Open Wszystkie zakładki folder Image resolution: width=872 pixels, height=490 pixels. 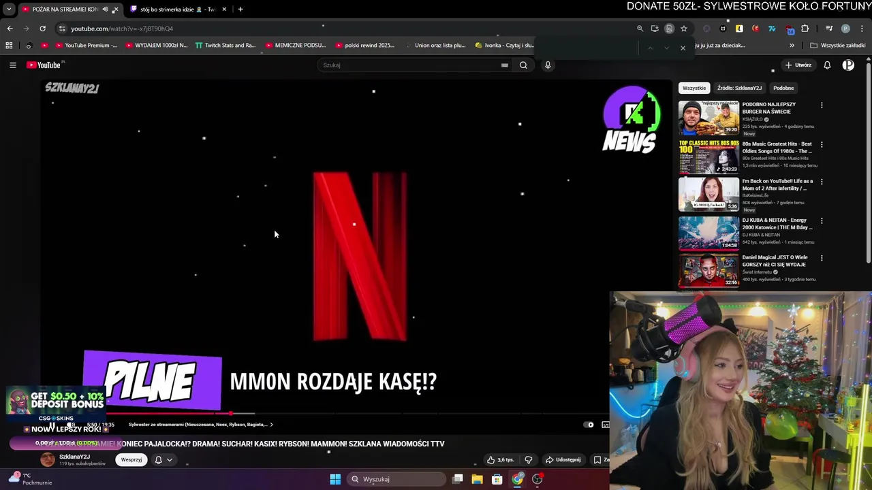[837, 46]
